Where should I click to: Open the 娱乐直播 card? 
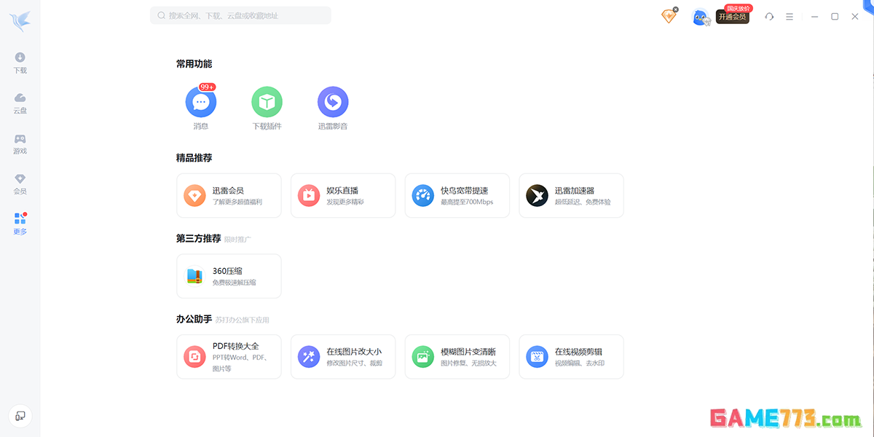(343, 195)
